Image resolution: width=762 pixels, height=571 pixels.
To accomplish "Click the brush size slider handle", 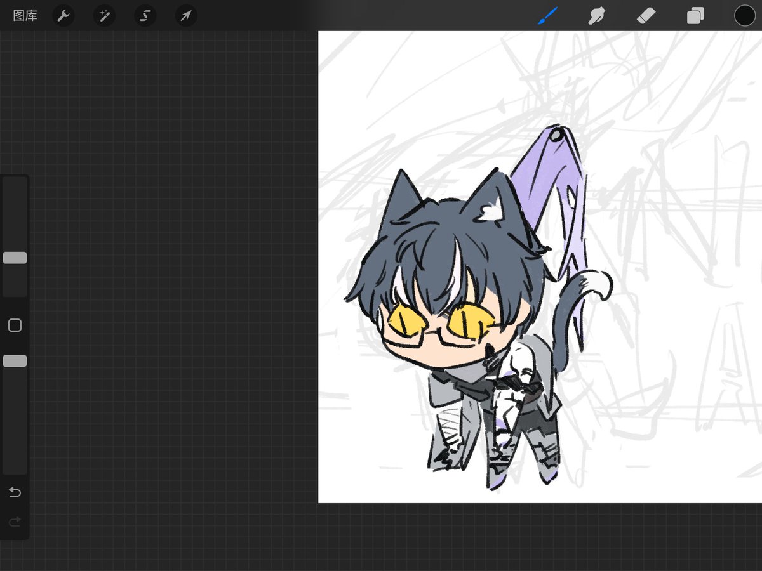I will pyautogui.click(x=15, y=258).
